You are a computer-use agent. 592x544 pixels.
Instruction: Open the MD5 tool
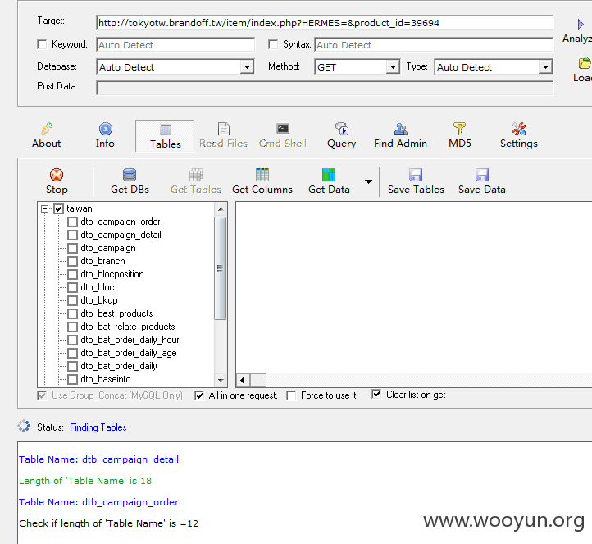click(460, 135)
